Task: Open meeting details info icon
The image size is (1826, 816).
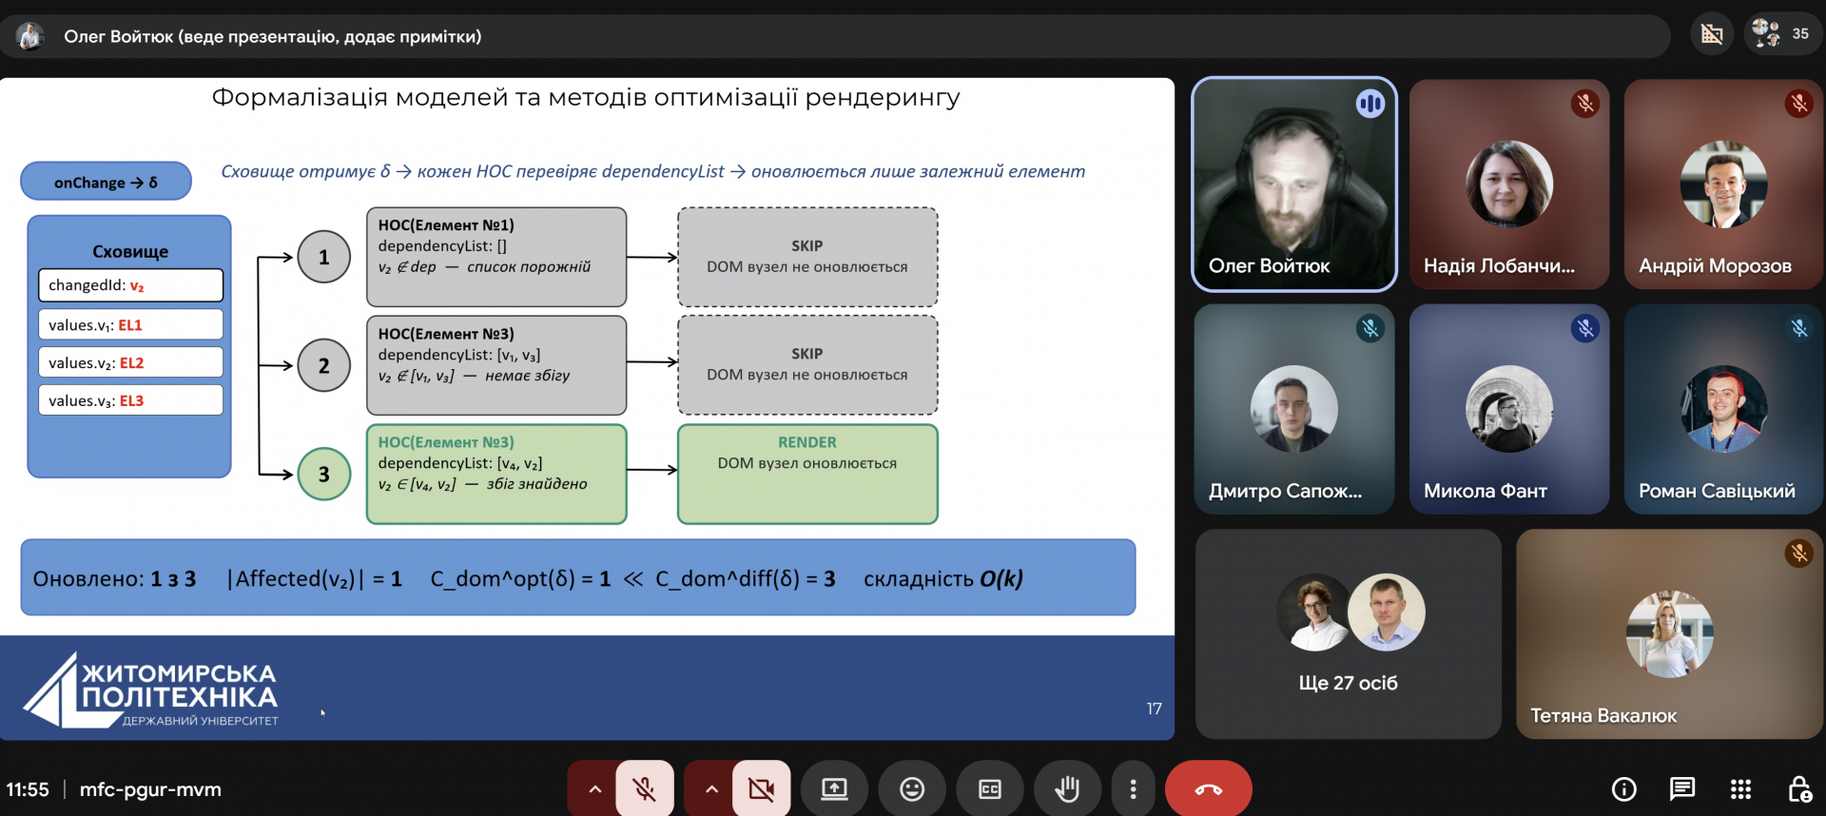Action: click(x=1623, y=789)
